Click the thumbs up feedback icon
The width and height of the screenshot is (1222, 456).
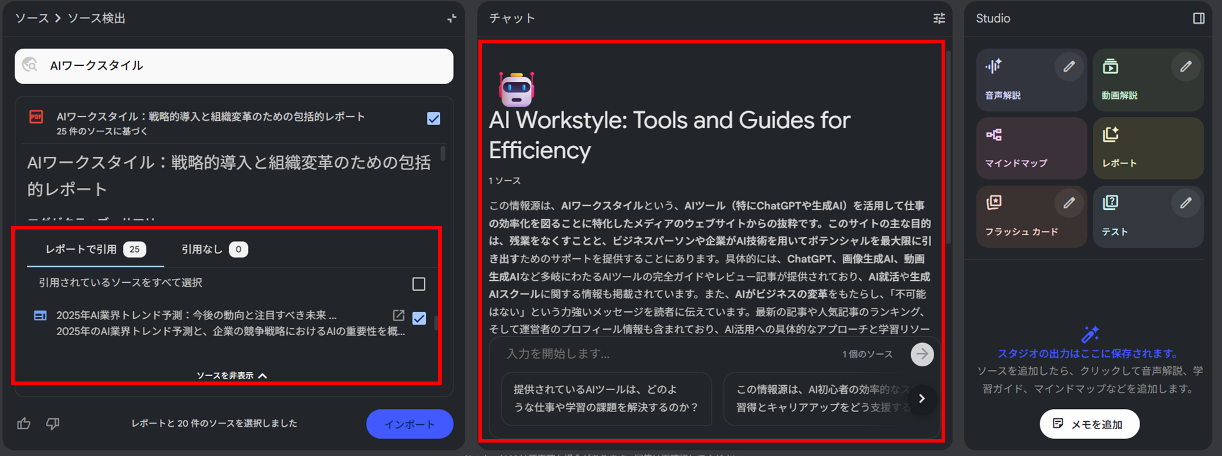(x=24, y=424)
